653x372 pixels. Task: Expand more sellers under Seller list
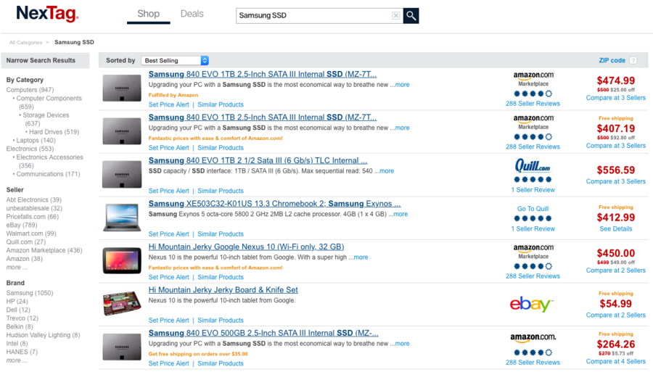click(17, 268)
